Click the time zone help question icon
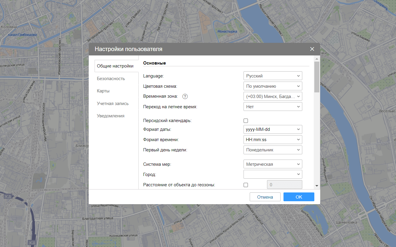This screenshot has width=396, height=247. pos(185,97)
